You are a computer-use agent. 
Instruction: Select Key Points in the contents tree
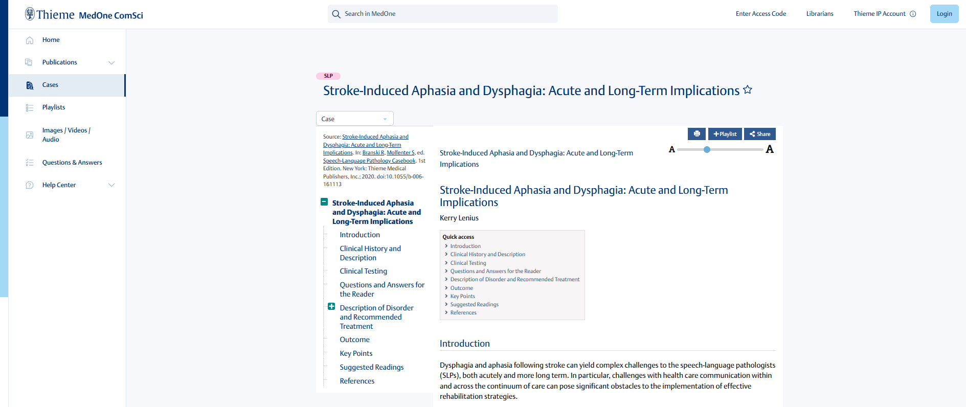click(356, 353)
